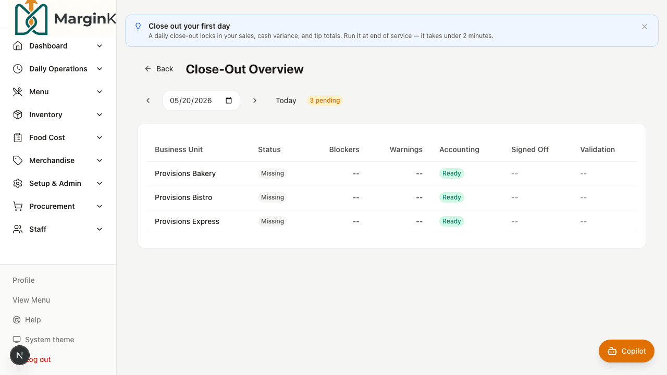Screen dimensions: 667x375
Task: Click System theme switcher text
Action: (50, 340)
